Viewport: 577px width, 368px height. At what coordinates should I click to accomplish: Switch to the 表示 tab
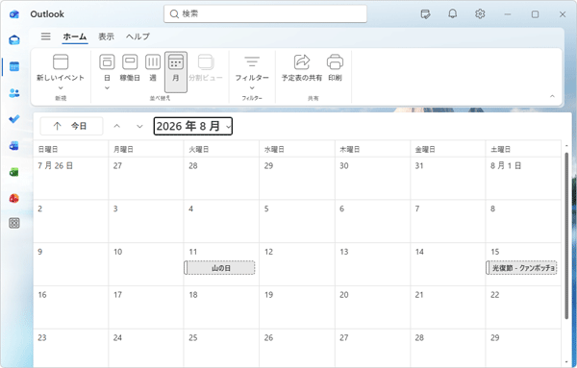click(x=106, y=37)
